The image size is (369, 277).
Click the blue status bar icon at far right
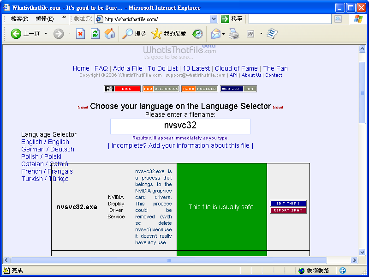(x=343, y=271)
